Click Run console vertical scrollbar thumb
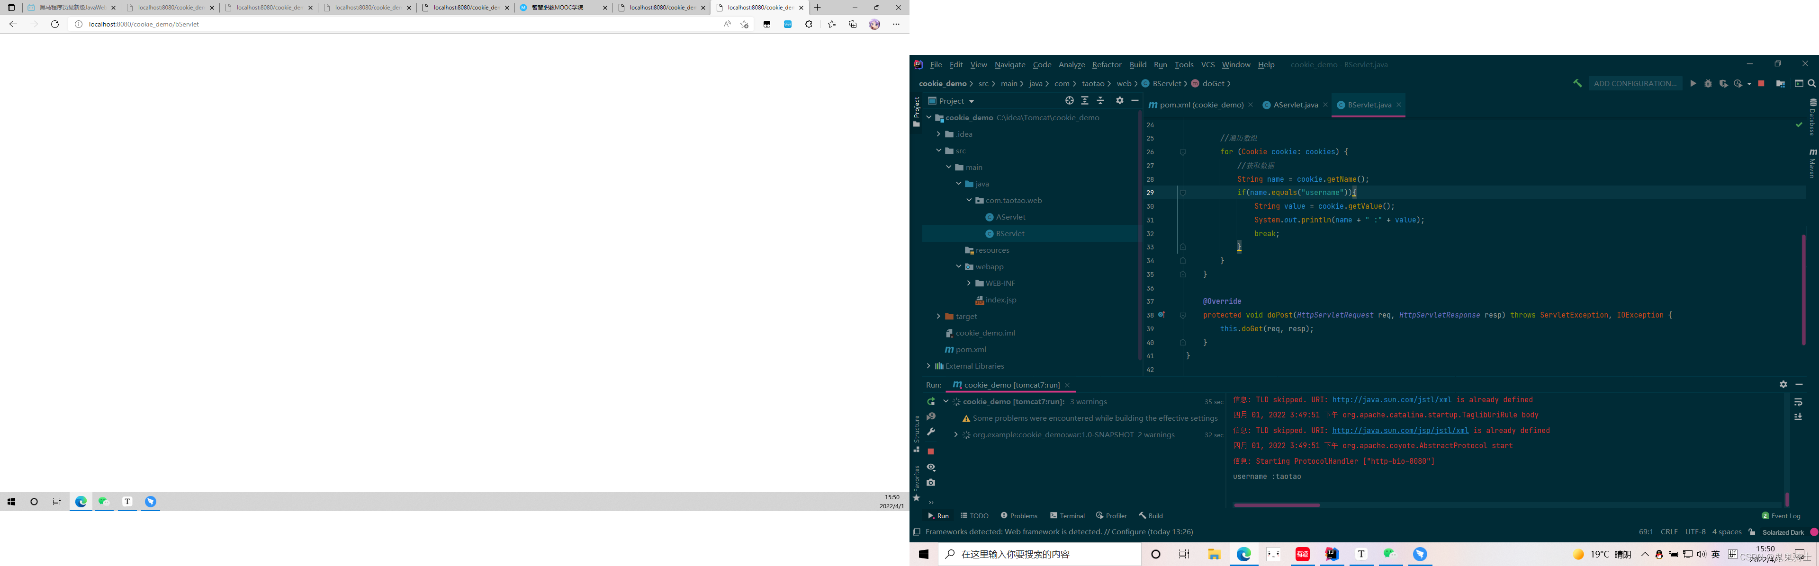 (1786, 499)
